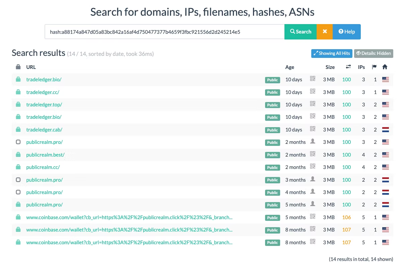This screenshot has width=413, height=271.
Task: Click the Dutch flag icon on tradeledger.cab row
Action: pos(385,130)
